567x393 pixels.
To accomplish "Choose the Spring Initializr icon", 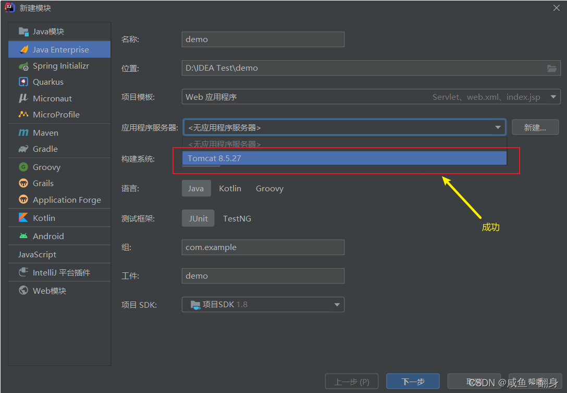I will (23, 66).
